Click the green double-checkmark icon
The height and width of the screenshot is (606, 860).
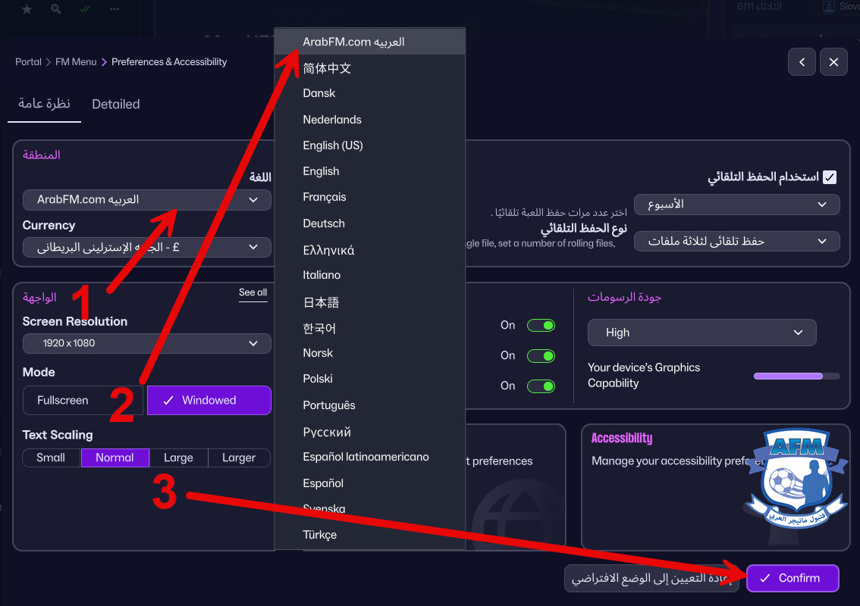click(x=85, y=9)
